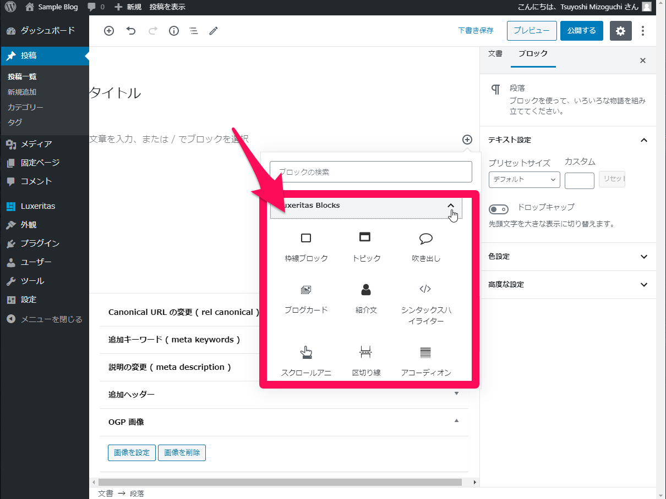666x499 pixels.
Task: Insert the トピック block
Action: click(365, 246)
